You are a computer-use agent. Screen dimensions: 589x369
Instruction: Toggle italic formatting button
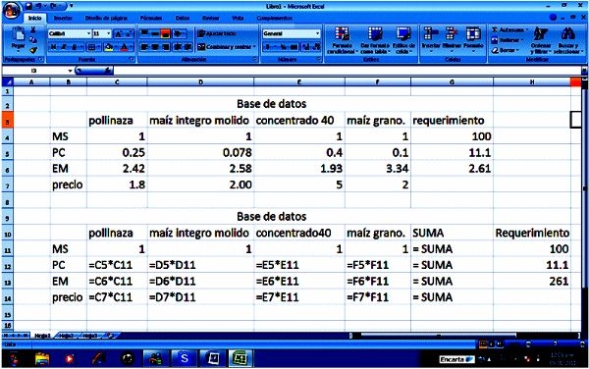coord(64,47)
